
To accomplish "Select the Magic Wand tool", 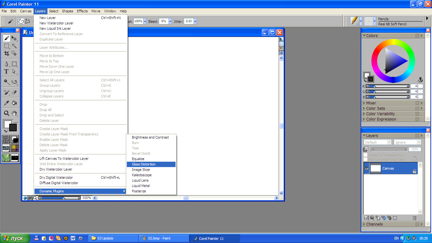I will coord(14,46).
